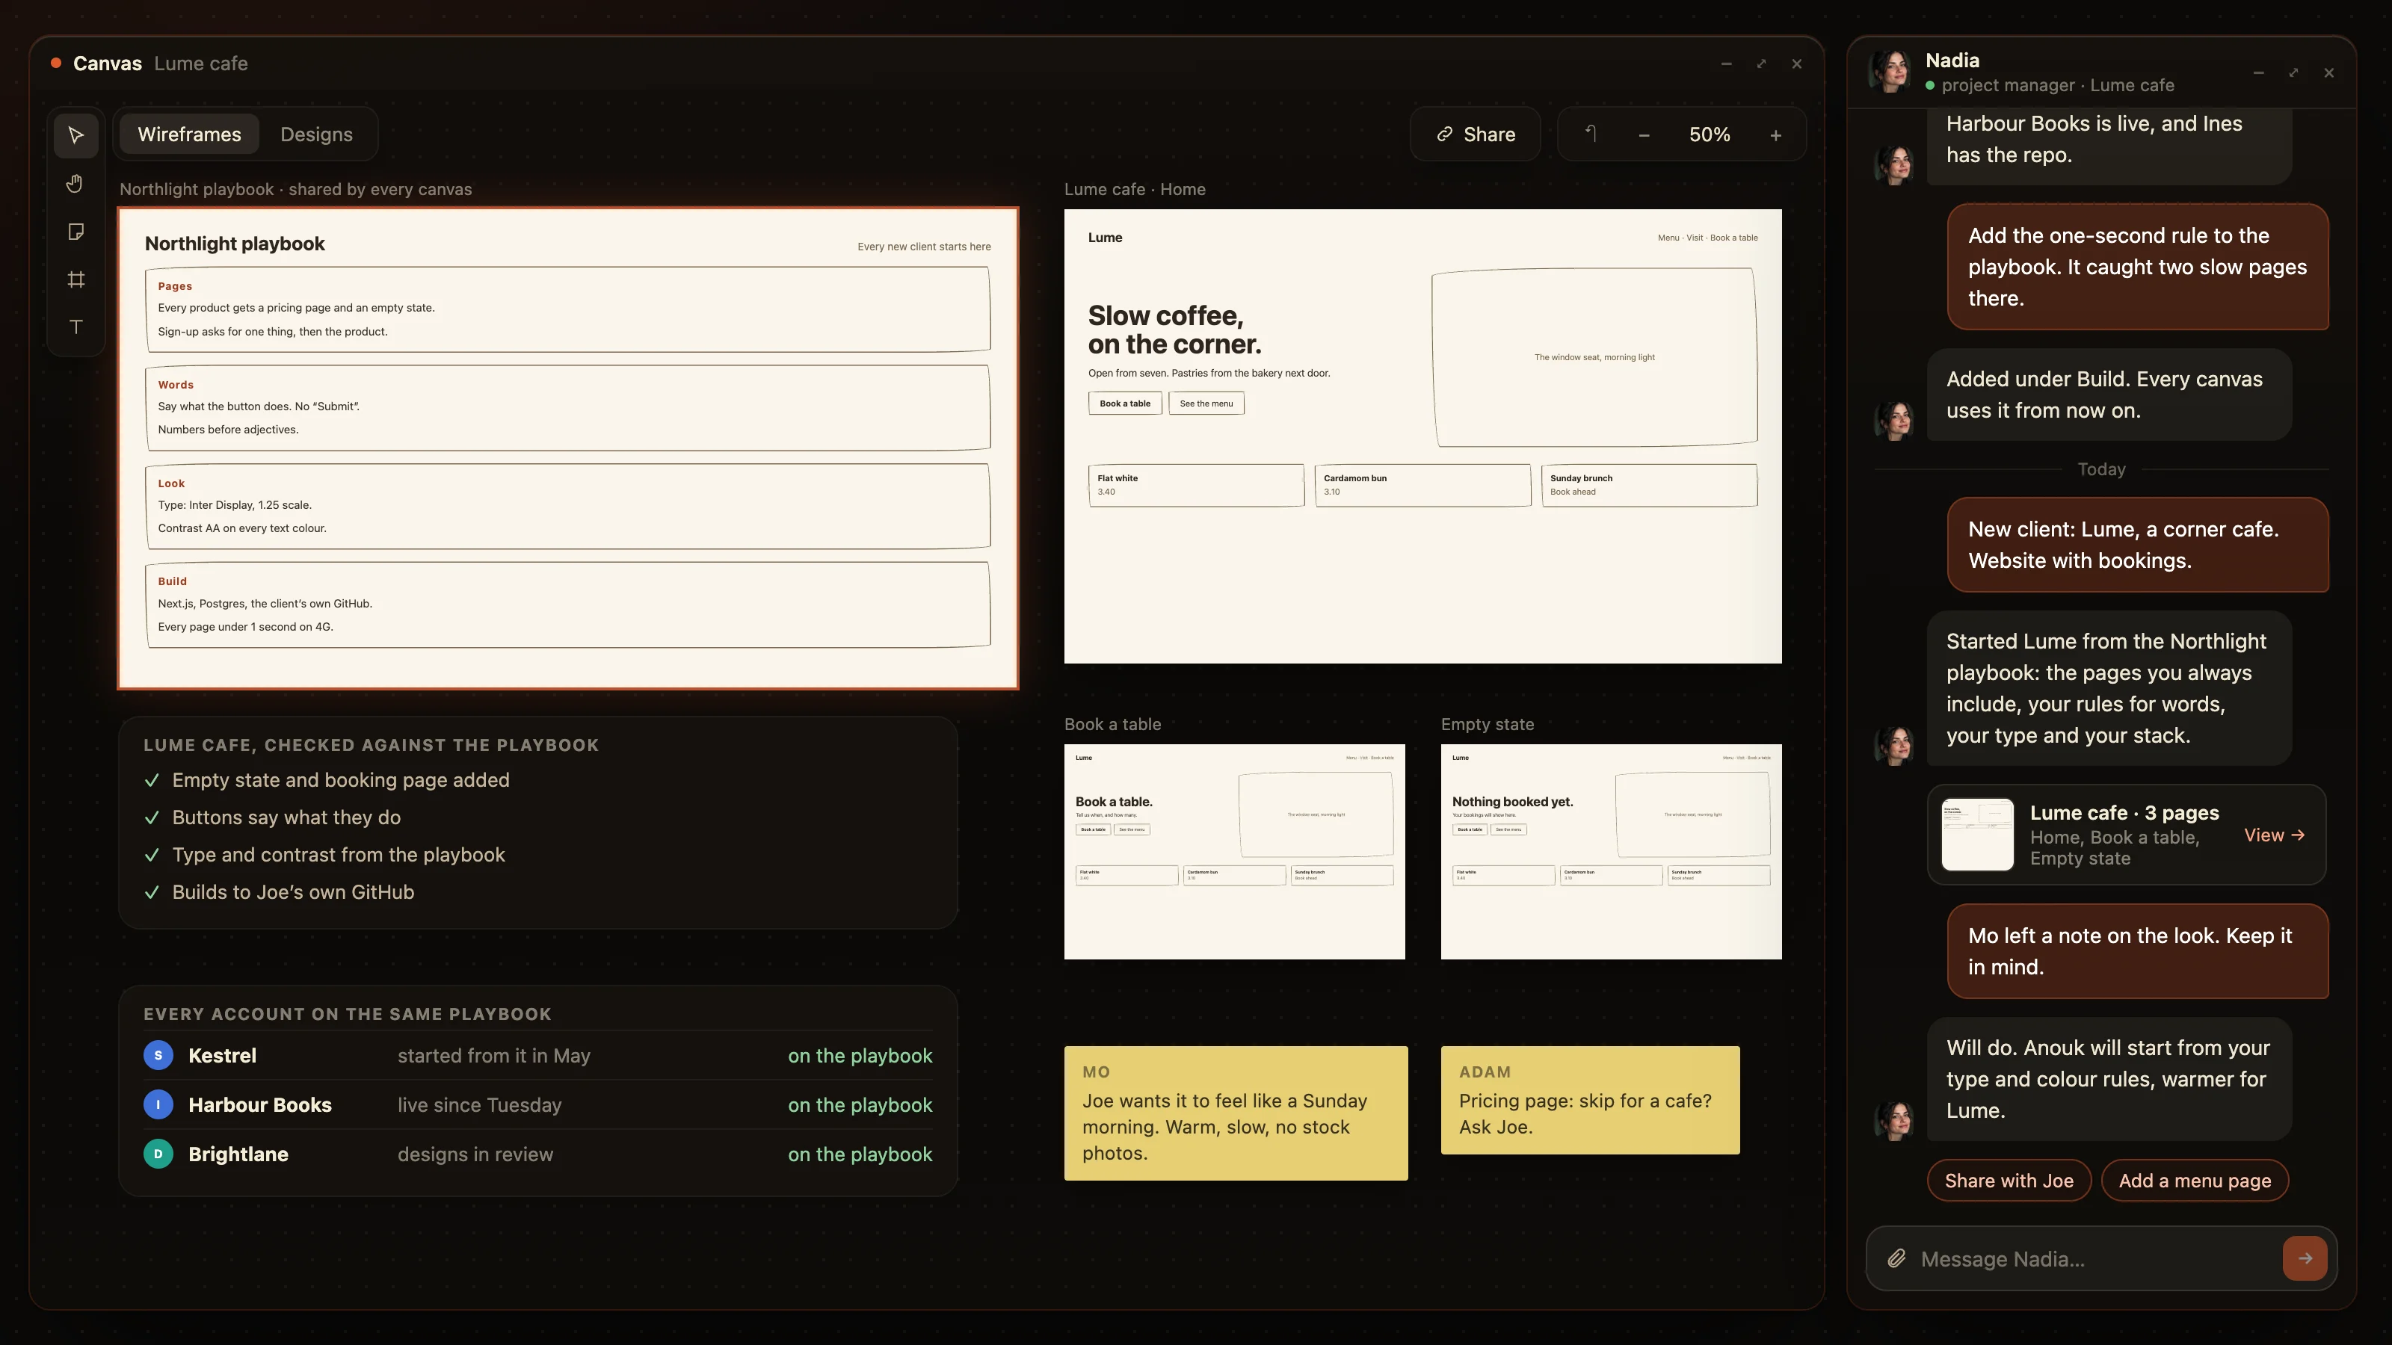
Task: Click the 'Lume cafe · Home' frame label
Action: coord(1135,189)
